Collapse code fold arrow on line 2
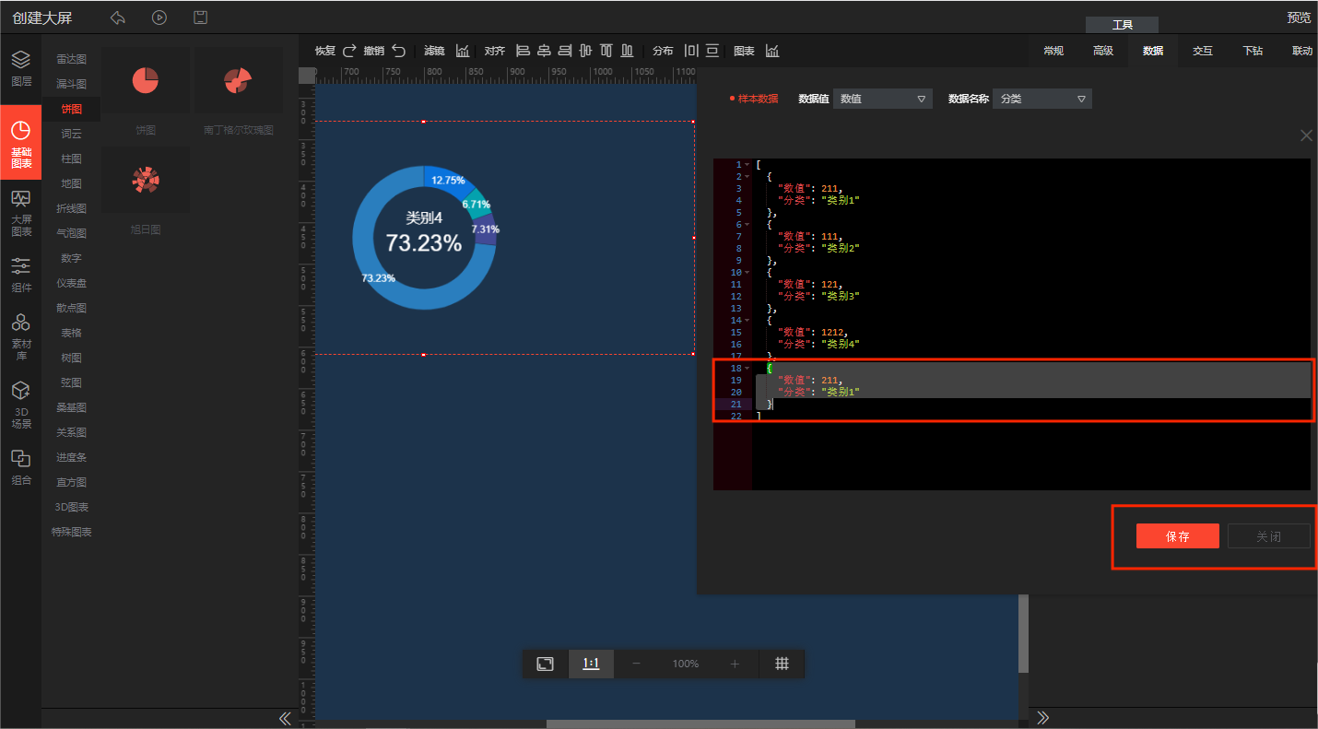Screen dimensions: 1318x729 pos(747,177)
